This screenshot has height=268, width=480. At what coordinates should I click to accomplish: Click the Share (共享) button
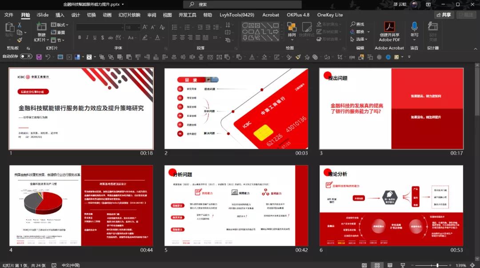click(444, 15)
